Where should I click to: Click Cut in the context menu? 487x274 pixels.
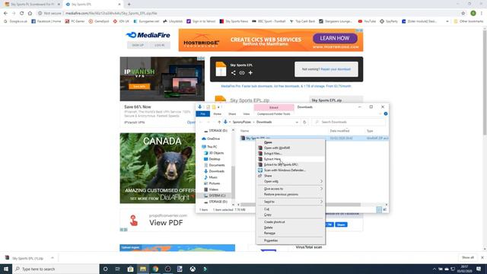(267, 209)
